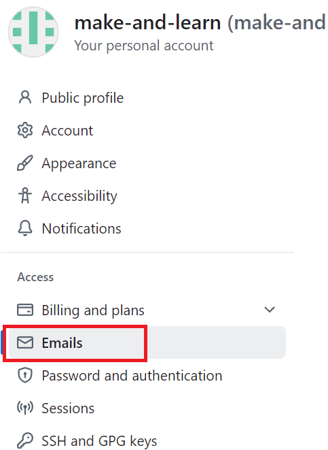
Task: Expand the Billing and plans chevron
Action: [270, 310]
